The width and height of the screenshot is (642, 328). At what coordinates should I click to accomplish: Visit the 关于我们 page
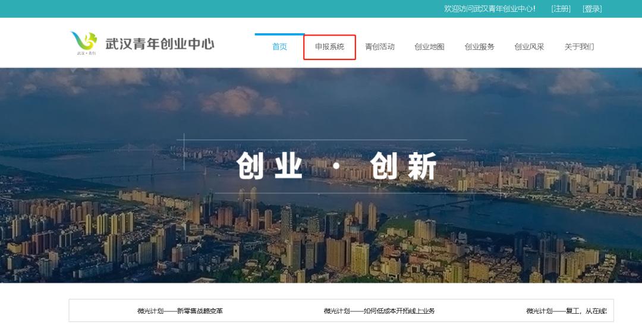(580, 47)
